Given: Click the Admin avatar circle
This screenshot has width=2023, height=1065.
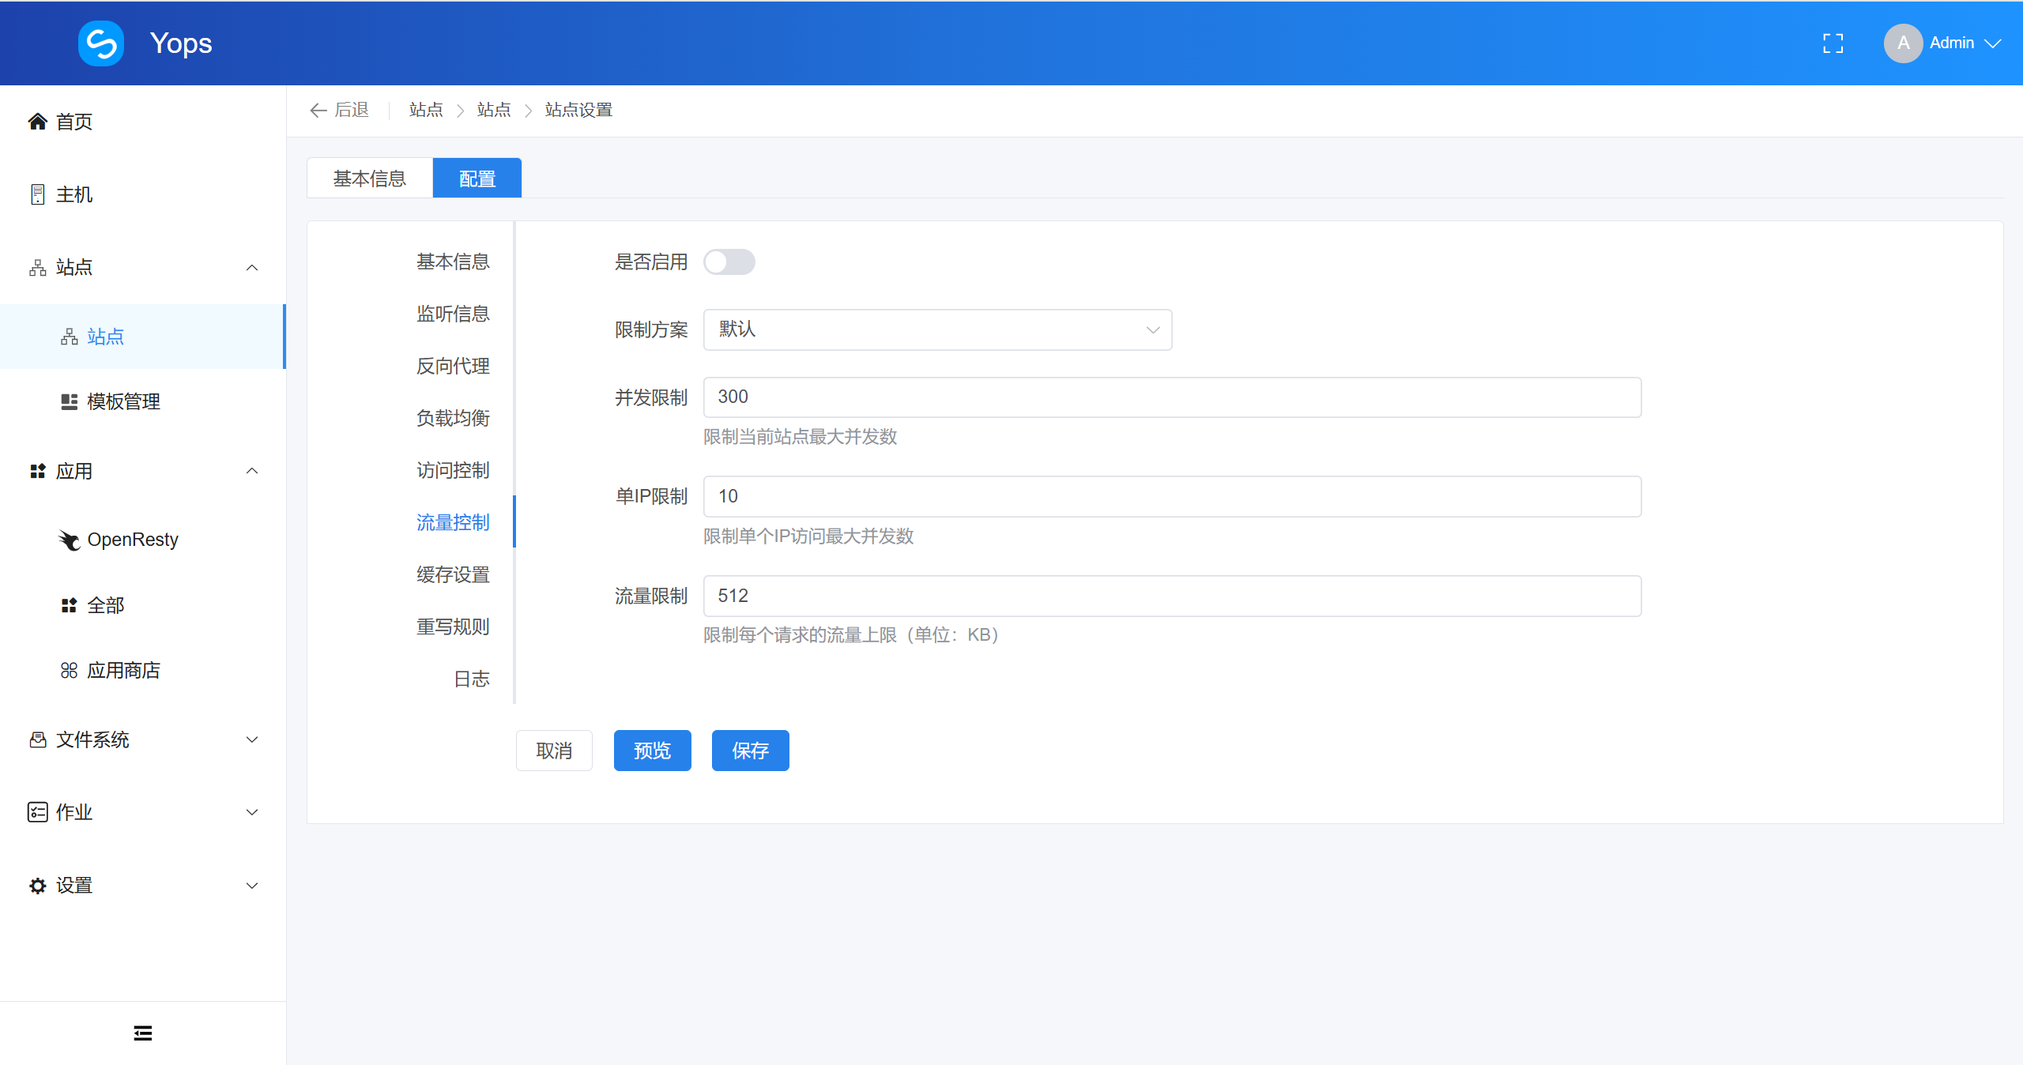Looking at the screenshot, I should pos(1902,43).
